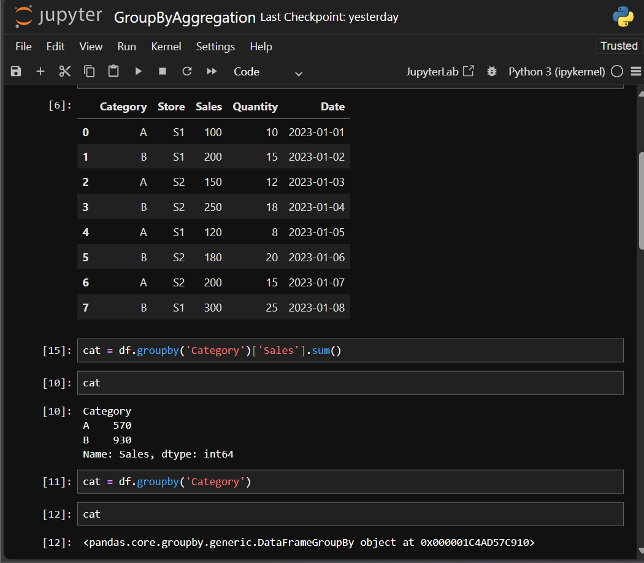Click the scrollbar down arrow
The image size is (644, 563).
[641, 551]
